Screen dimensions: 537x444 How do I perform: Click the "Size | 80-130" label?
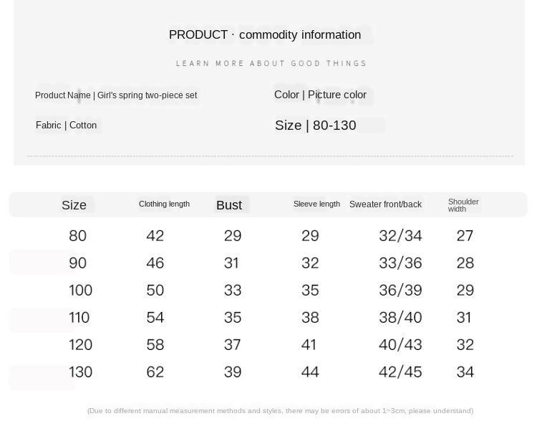[315, 126]
